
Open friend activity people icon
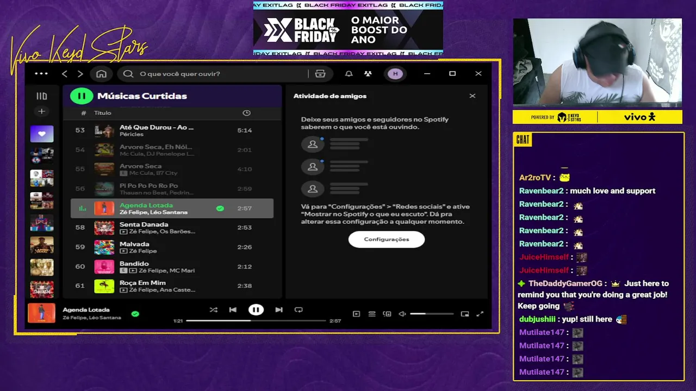pos(368,74)
